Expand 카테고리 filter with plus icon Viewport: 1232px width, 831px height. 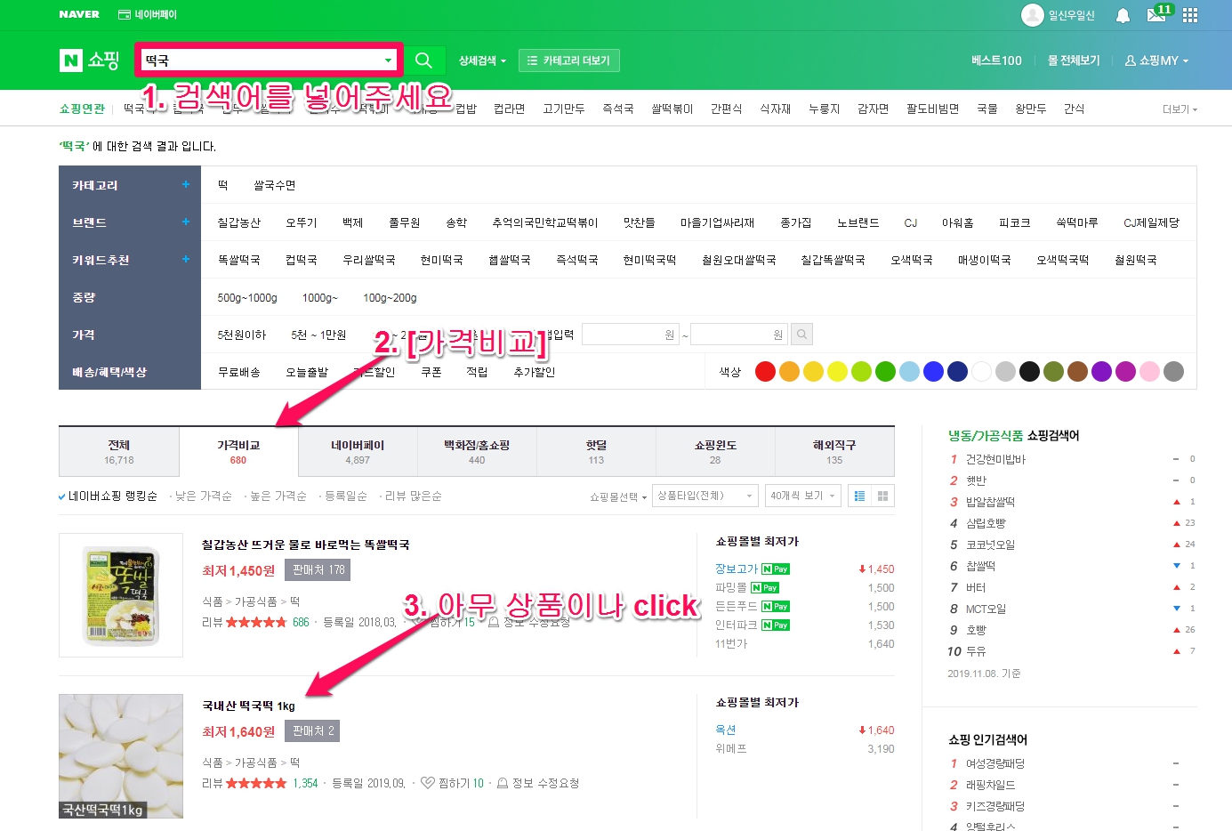point(186,184)
